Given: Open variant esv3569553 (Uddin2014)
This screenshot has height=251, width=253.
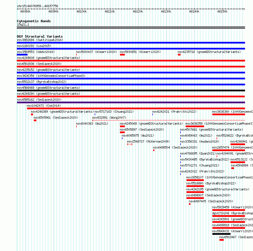Looking at the screenshot, I should point(36,52).
